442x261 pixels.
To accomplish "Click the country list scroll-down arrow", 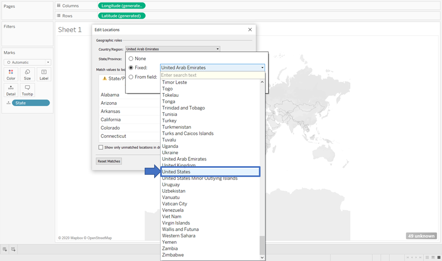I will pyautogui.click(x=262, y=258).
